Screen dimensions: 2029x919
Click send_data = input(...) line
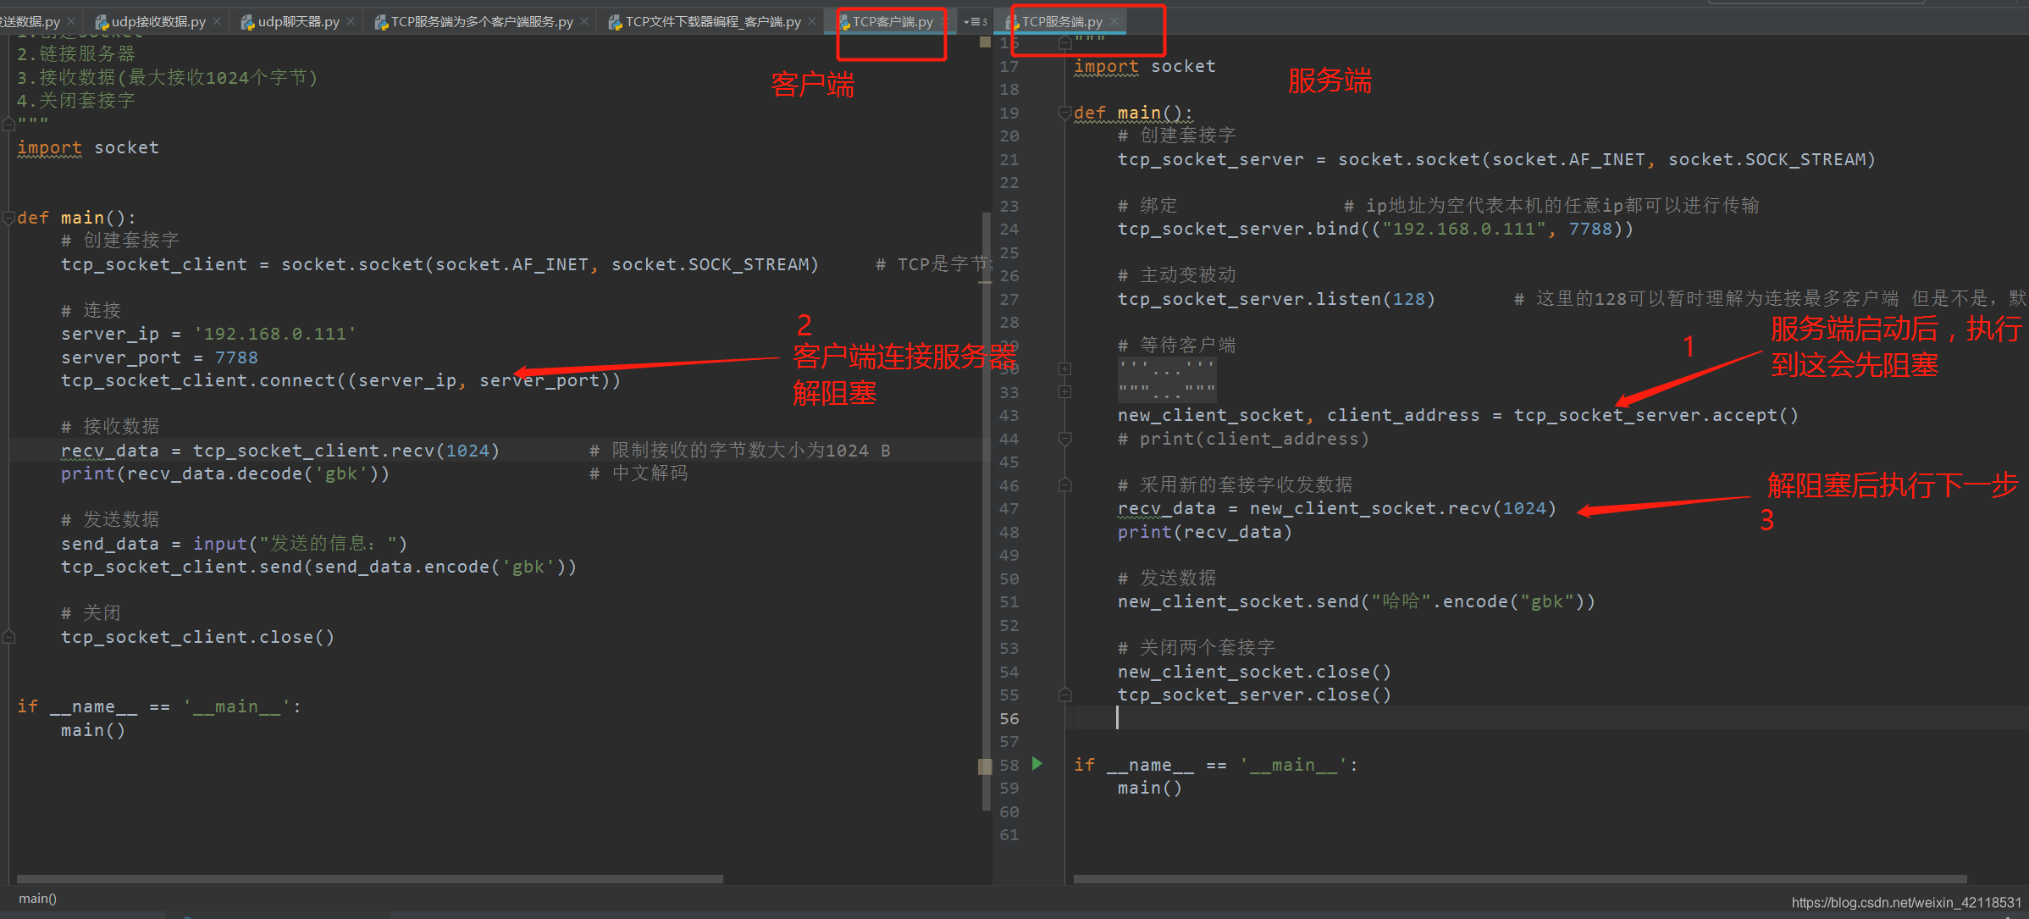pos(234,544)
